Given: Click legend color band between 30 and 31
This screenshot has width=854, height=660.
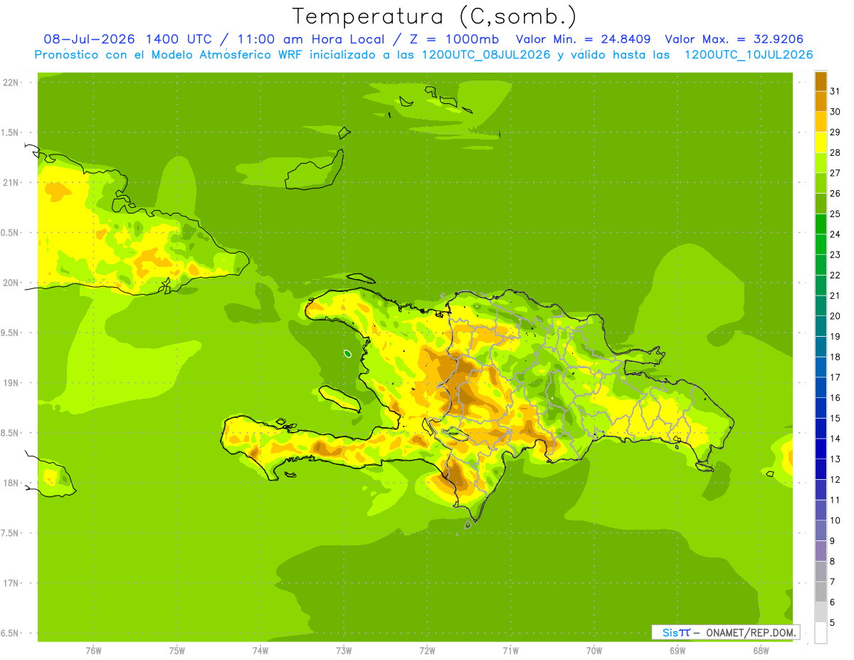Looking at the screenshot, I should pyautogui.click(x=821, y=102).
